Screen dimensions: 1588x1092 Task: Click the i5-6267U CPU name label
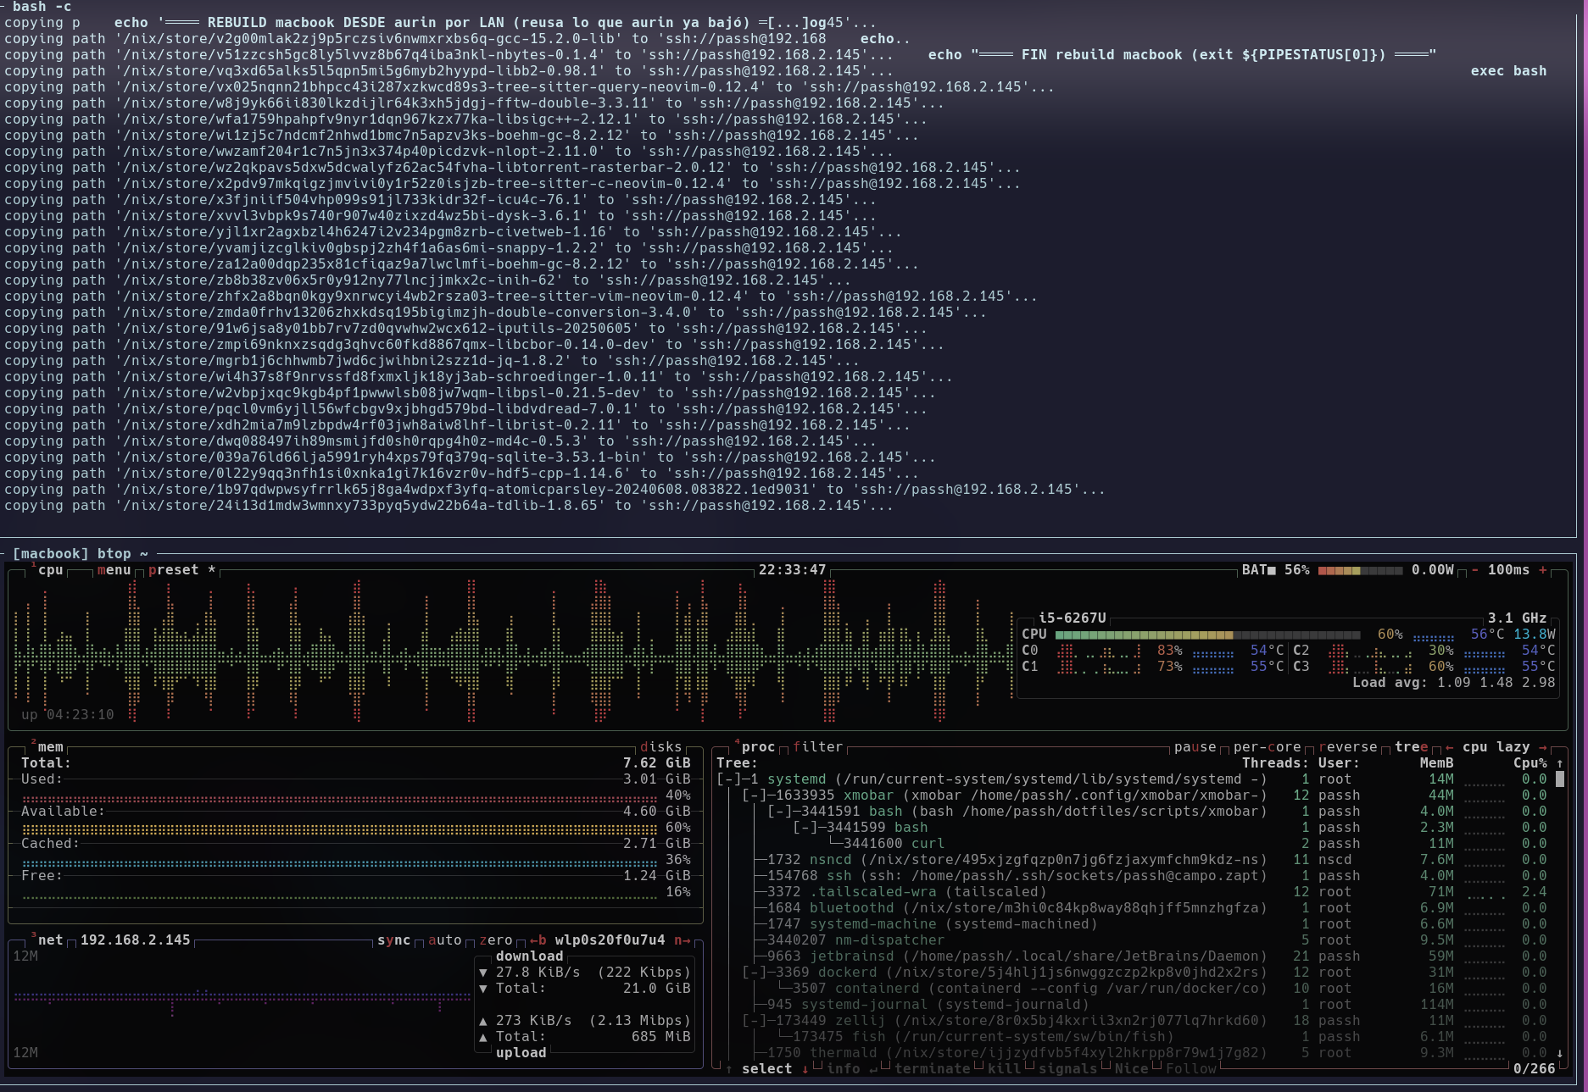(x=1072, y=618)
